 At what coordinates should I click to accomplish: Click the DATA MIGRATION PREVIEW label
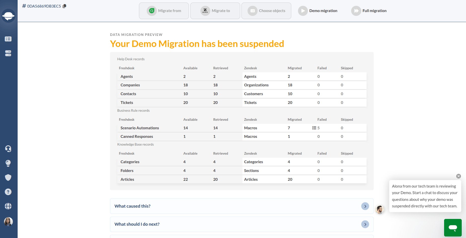(x=136, y=35)
